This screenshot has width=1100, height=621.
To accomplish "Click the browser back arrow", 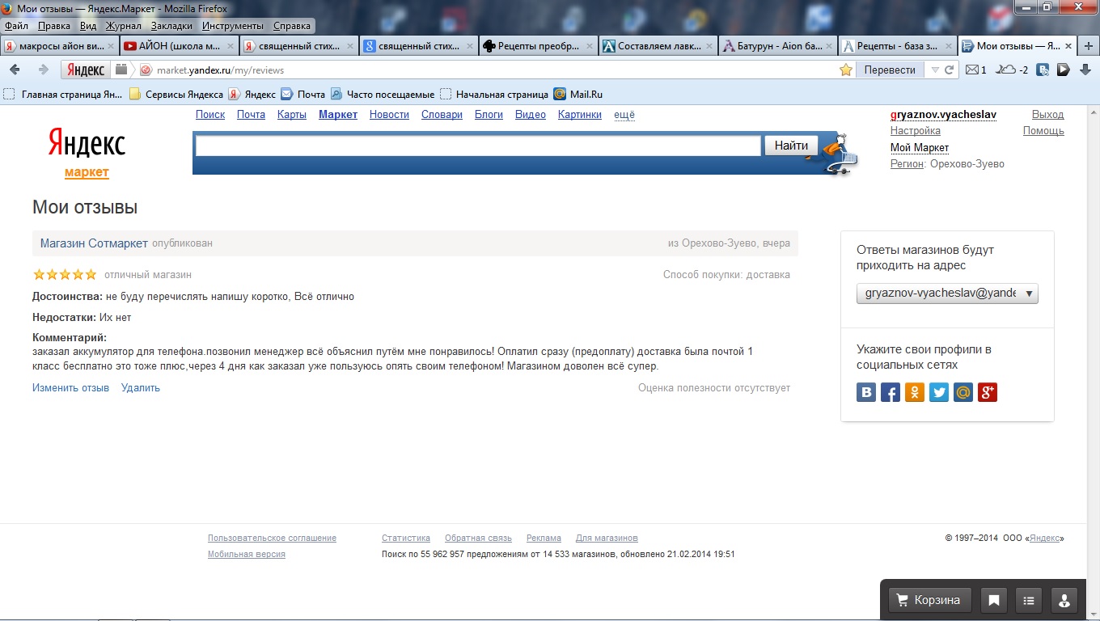I will coord(15,70).
